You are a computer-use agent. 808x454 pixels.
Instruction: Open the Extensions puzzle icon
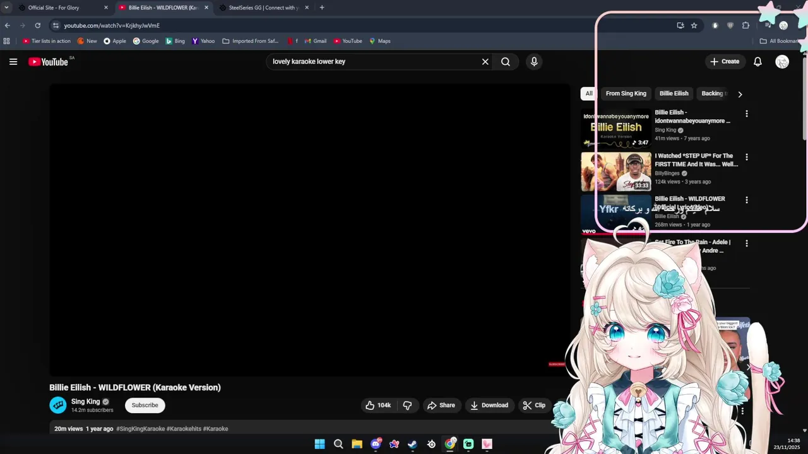(746, 25)
